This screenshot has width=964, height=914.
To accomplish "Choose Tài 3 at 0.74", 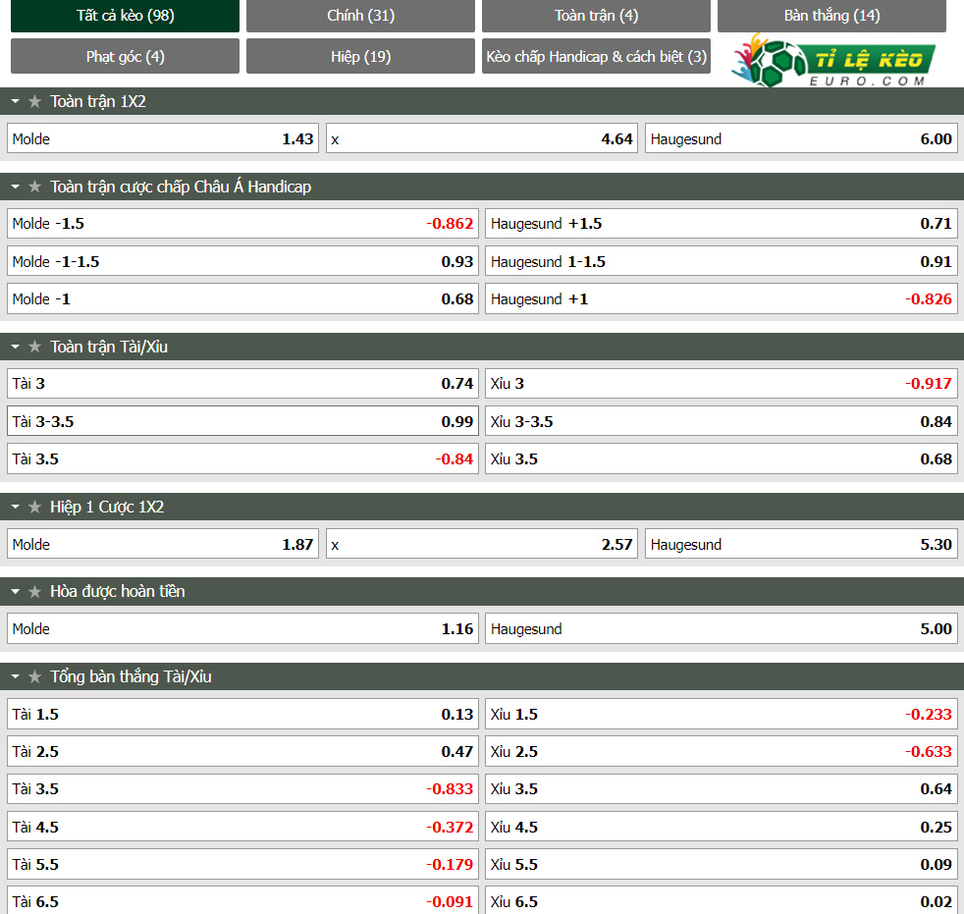I will [242, 384].
